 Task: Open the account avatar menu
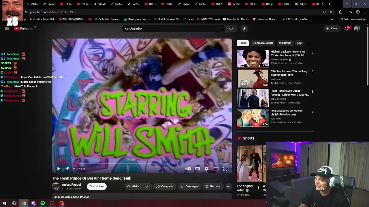[357, 28]
